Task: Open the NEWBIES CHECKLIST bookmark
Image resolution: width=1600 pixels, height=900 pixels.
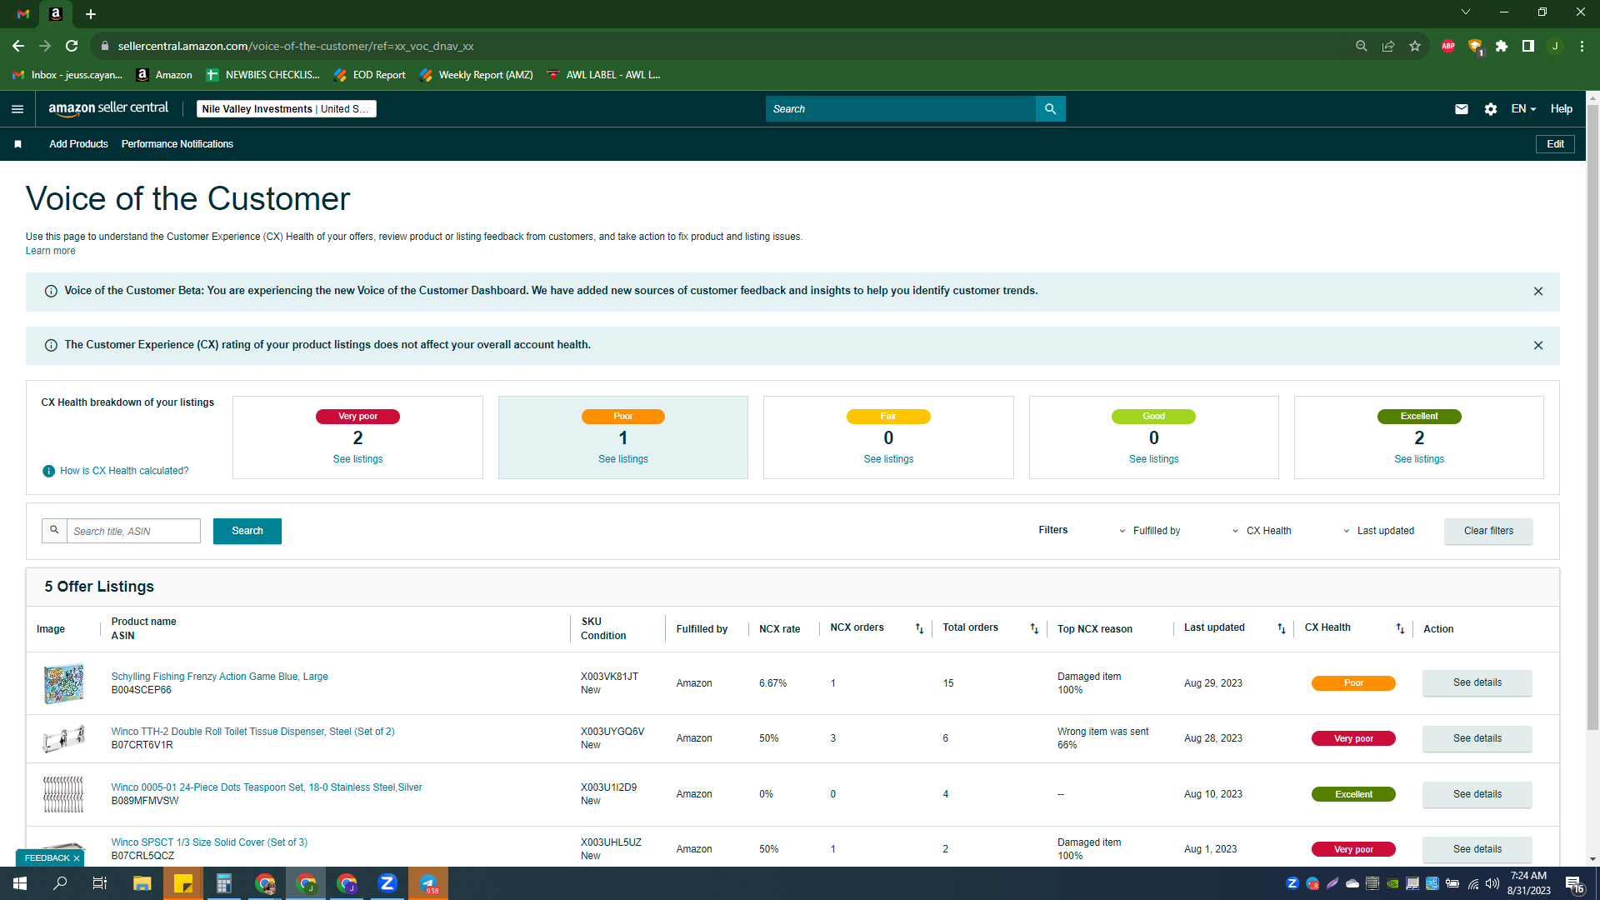Action: click(263, 75)
